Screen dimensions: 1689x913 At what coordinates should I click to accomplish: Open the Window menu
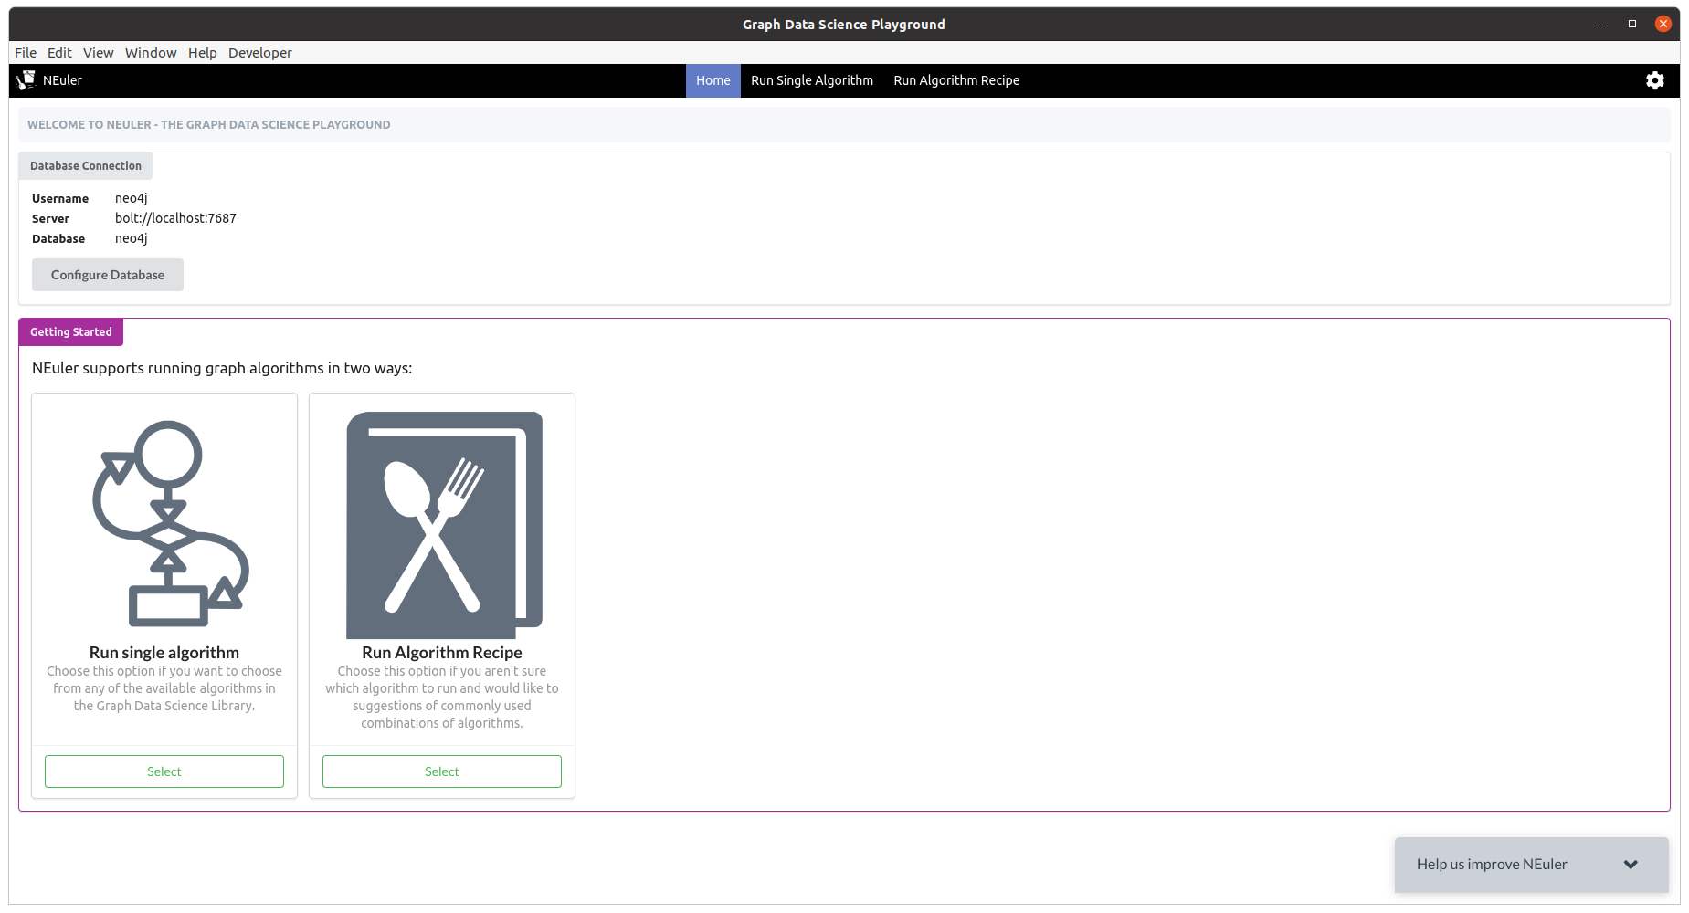[151, 53]
